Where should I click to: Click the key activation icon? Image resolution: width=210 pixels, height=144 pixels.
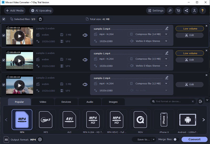click(x=170, y=11)
